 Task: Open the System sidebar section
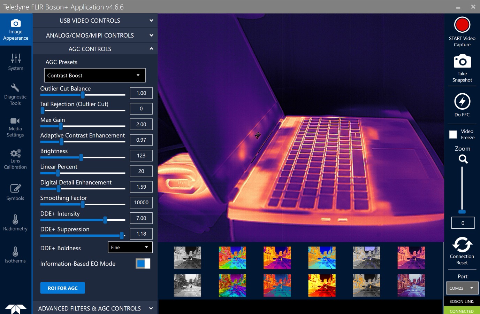16,62
